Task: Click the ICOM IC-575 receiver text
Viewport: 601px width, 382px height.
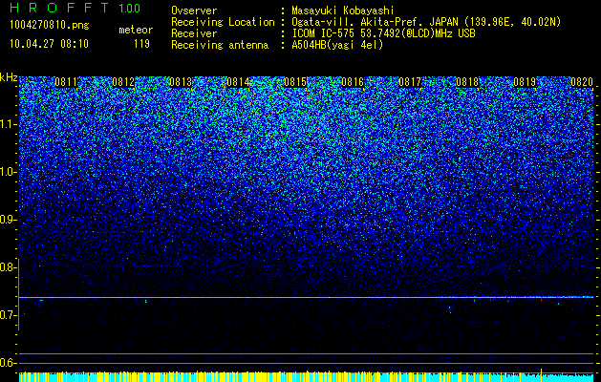Action: (x=383, y=33)
